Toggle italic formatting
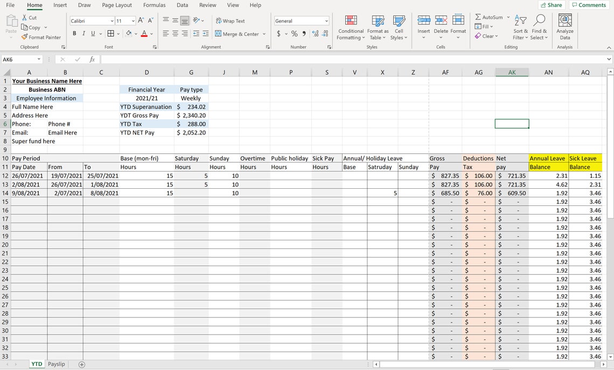This screenshot has width=614, height=370. [x=82, y=33]
